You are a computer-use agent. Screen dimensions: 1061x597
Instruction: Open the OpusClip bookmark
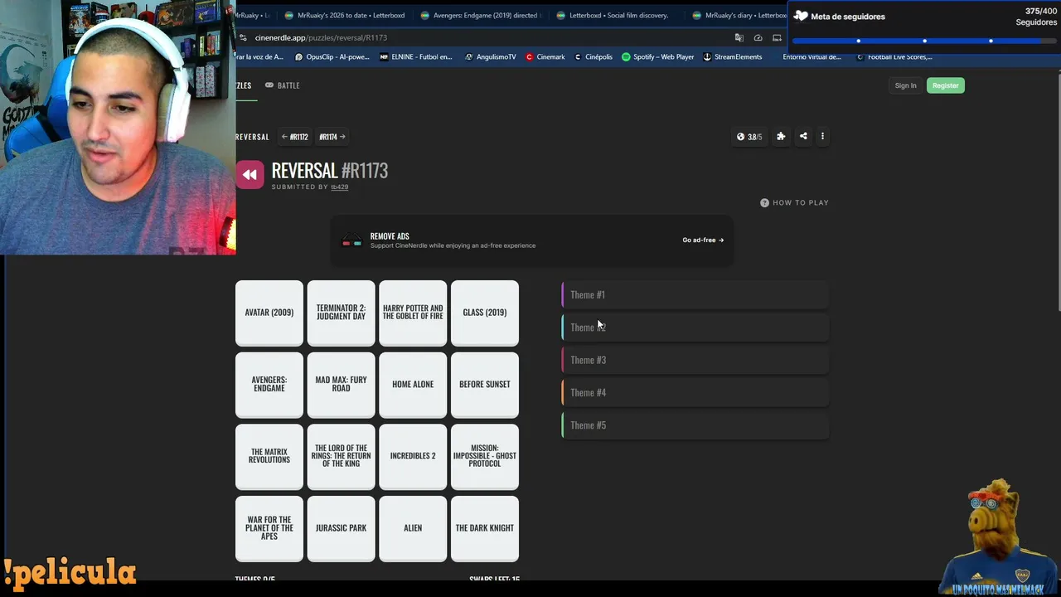tap(332, 57)
